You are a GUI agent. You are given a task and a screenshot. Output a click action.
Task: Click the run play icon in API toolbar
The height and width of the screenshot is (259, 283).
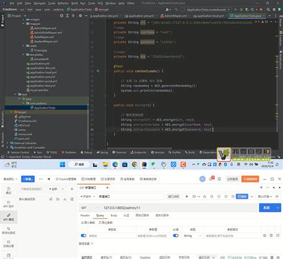(187, 196)
